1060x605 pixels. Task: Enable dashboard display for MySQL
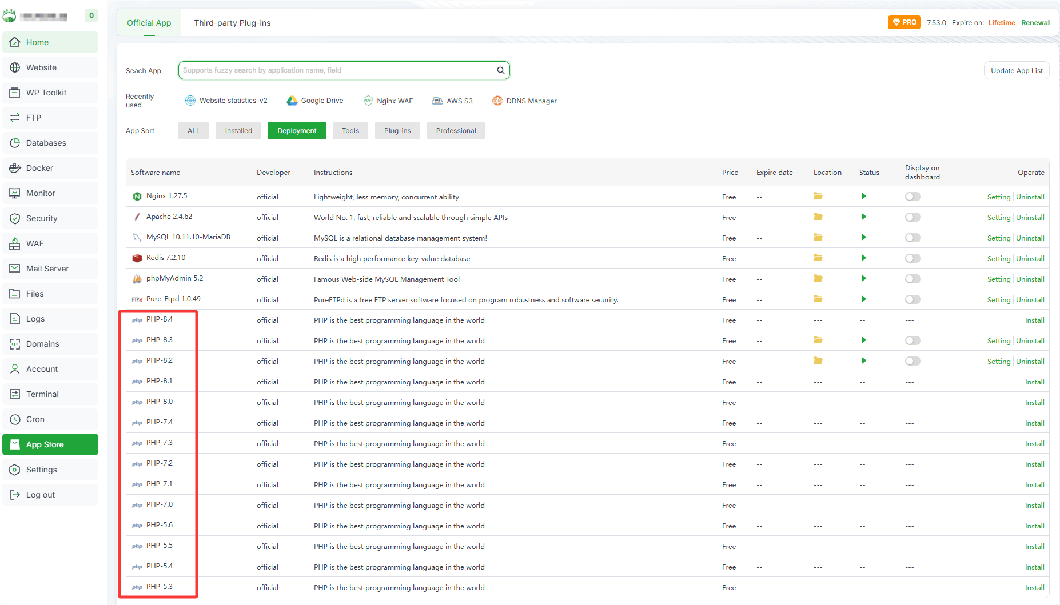(912, 238)
